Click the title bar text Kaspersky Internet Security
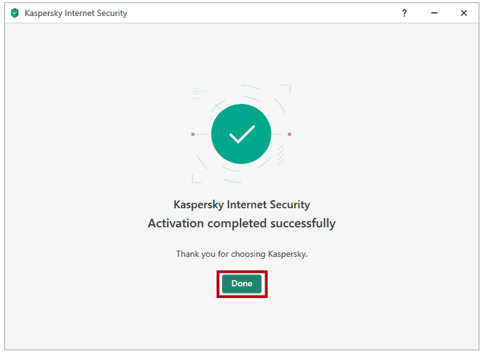The width and height of the screenshot is (483, 357). click(x=76, y=13)
